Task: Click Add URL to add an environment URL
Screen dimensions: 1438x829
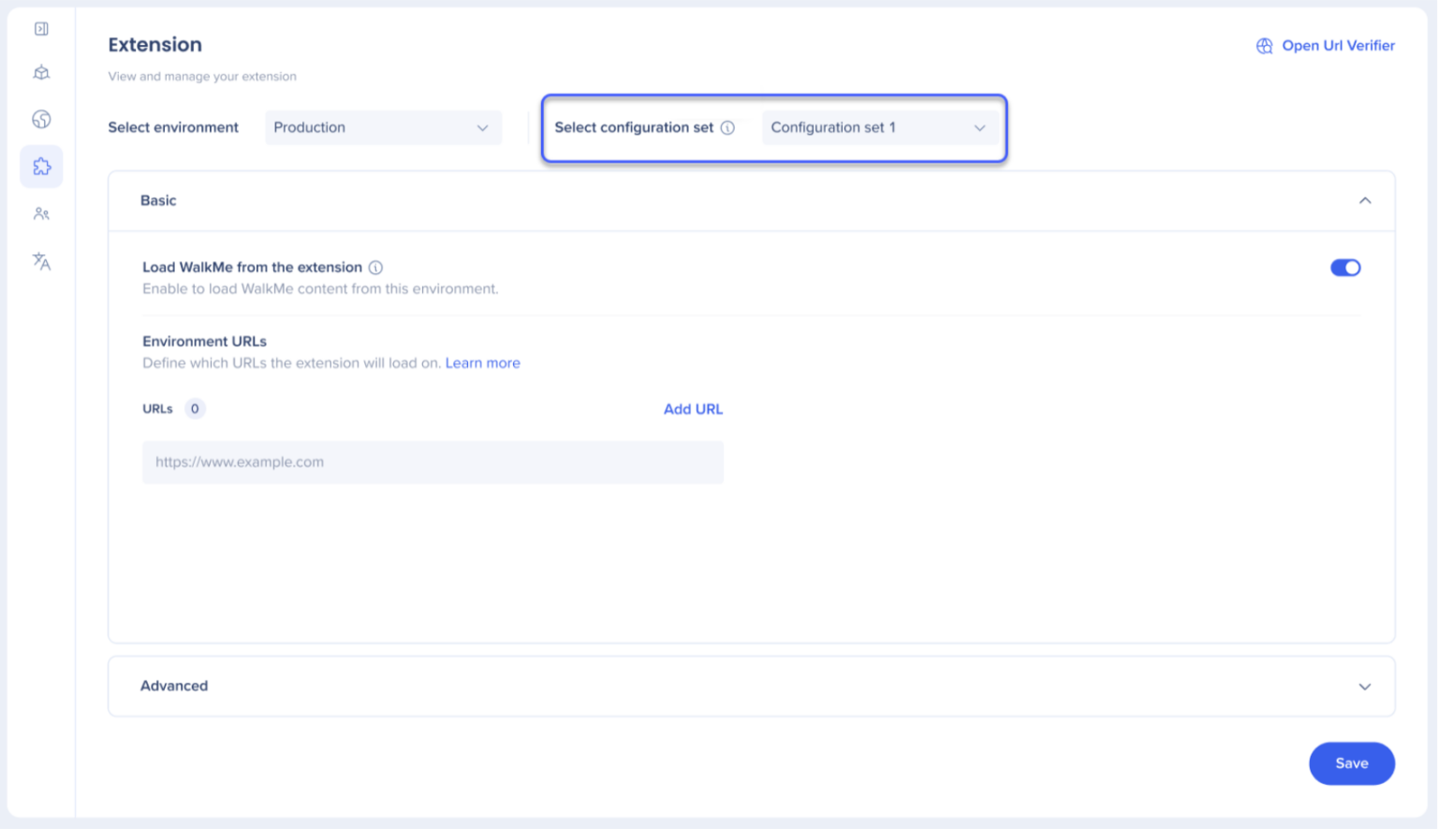Action: pos(693,409)
